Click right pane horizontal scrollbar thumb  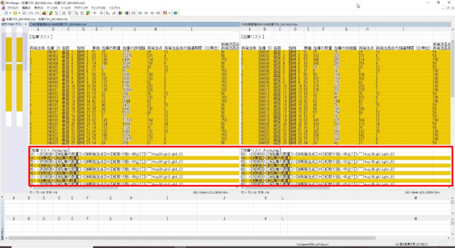287,188
